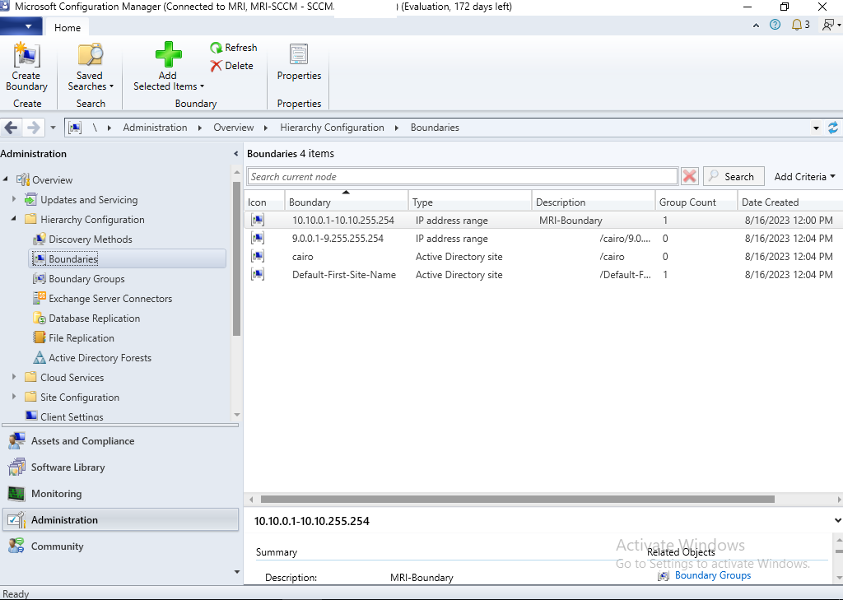
Task: Click the navigation tree vertical scrollbar
Action: (236, 259)
